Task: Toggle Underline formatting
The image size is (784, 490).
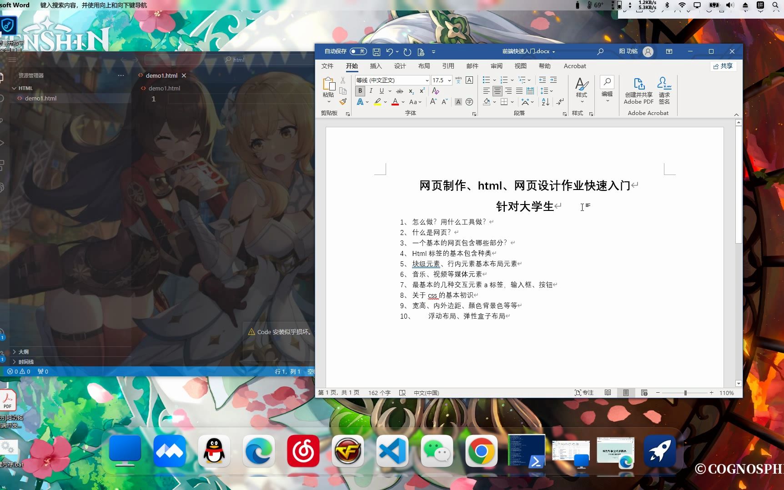Action: (x=382, y=91)
